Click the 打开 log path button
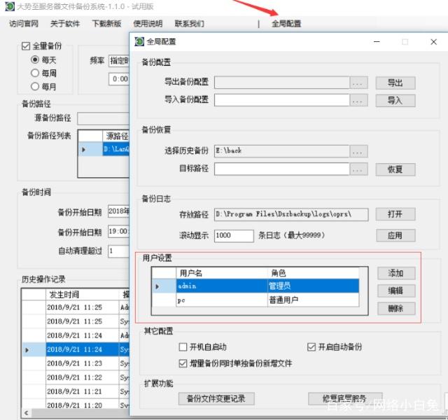Image resolution: width=448 pixels, height=420 pixels. [395, 214]
